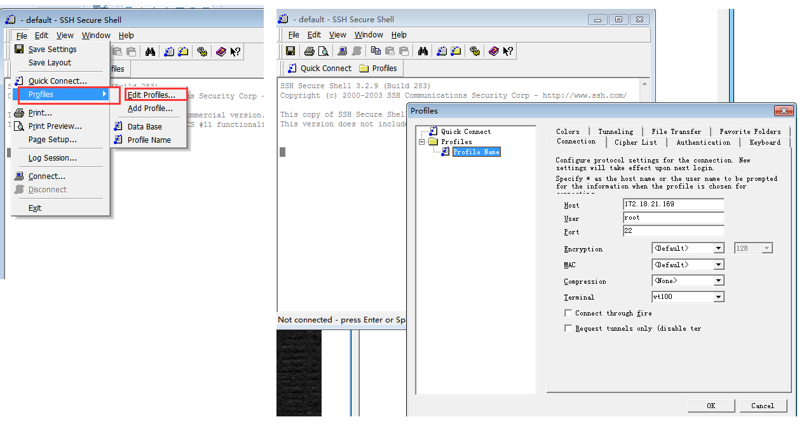Click New File Transfer icon in left toolbar
Viewport: 811px width, 431px height.
coord(183,52)
